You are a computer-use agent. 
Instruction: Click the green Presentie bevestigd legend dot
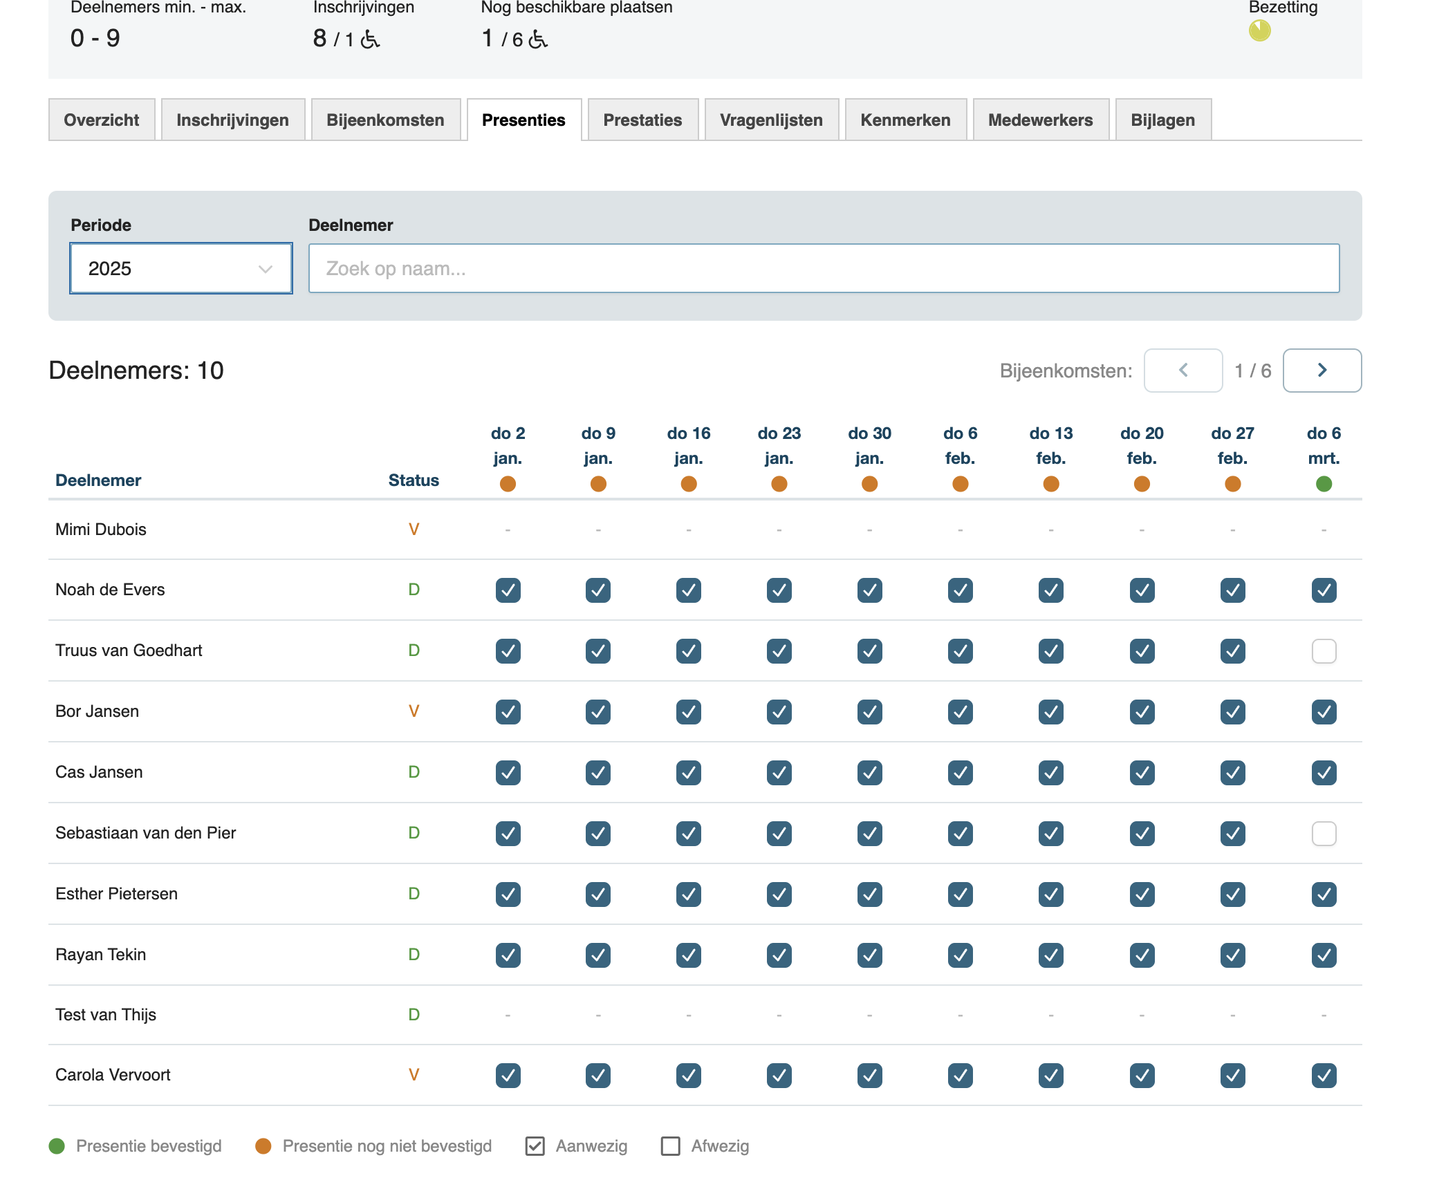coord(57,1146)
